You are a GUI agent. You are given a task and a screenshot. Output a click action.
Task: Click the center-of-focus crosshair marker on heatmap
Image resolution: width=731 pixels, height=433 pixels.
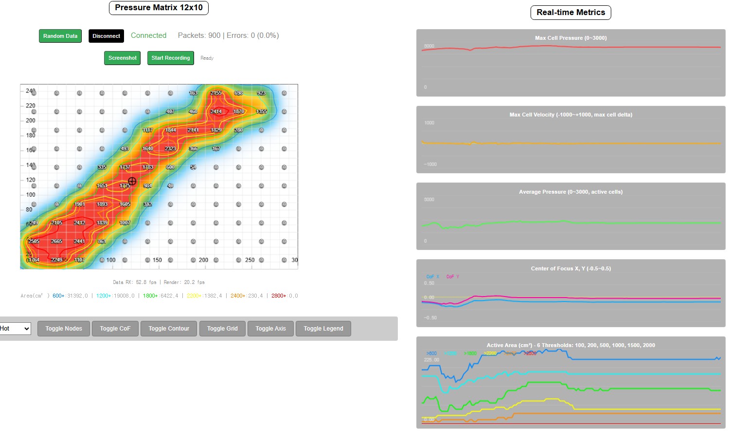click(132, 182)
